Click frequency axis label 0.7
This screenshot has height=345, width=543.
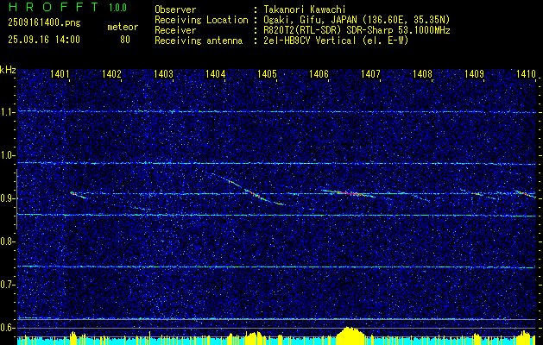7,285
